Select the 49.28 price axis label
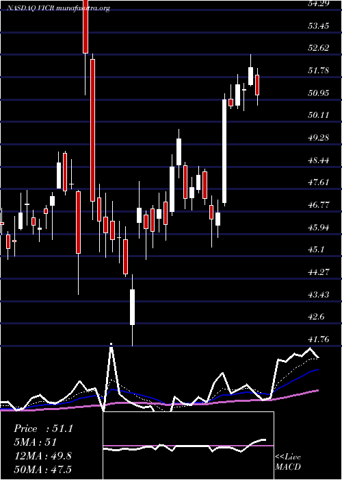 [319, 138]
